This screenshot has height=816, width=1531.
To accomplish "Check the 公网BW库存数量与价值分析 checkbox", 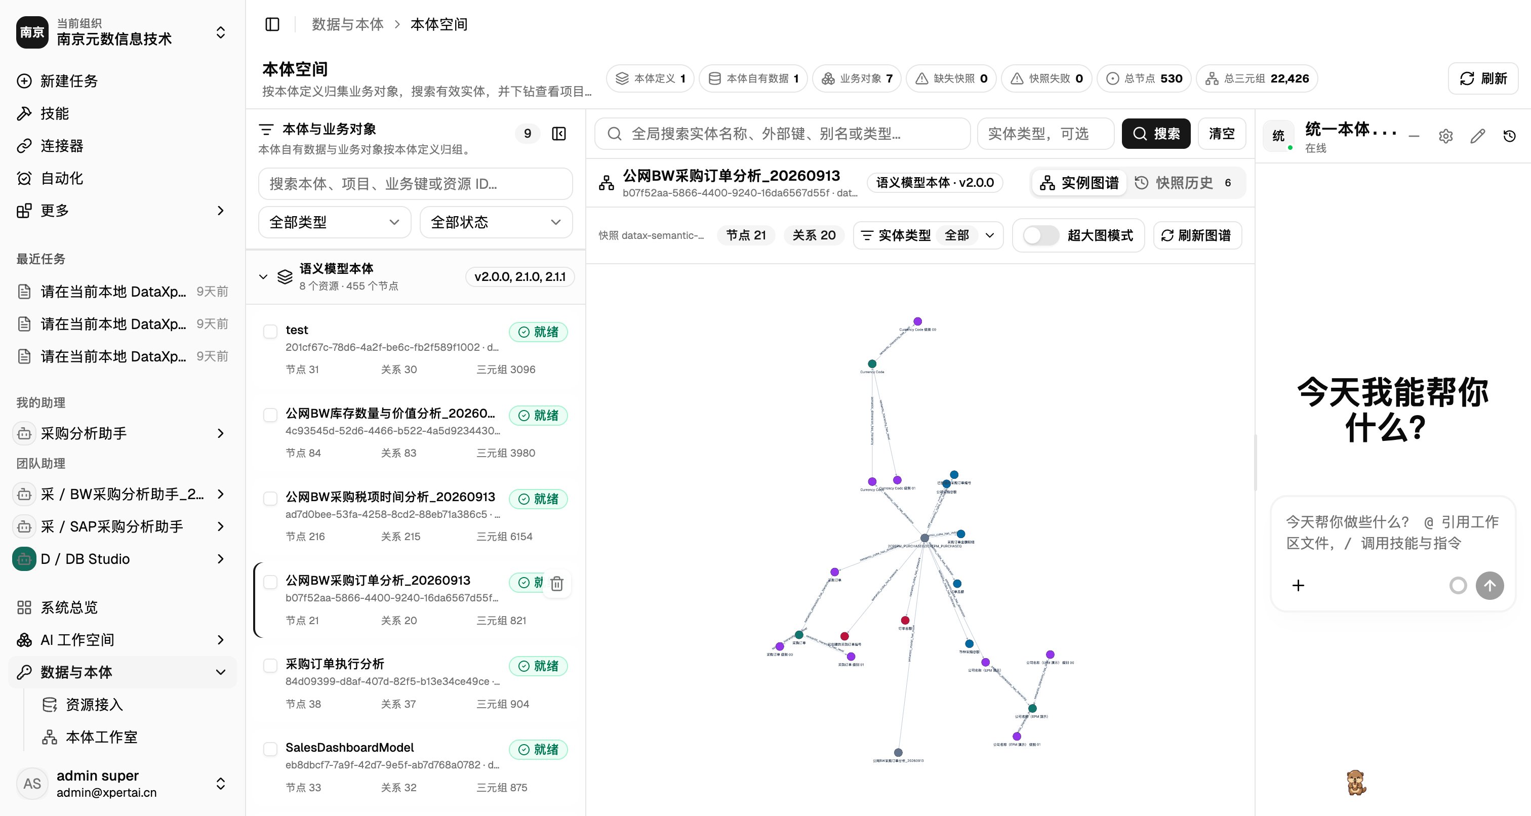I will coord(270,415).
